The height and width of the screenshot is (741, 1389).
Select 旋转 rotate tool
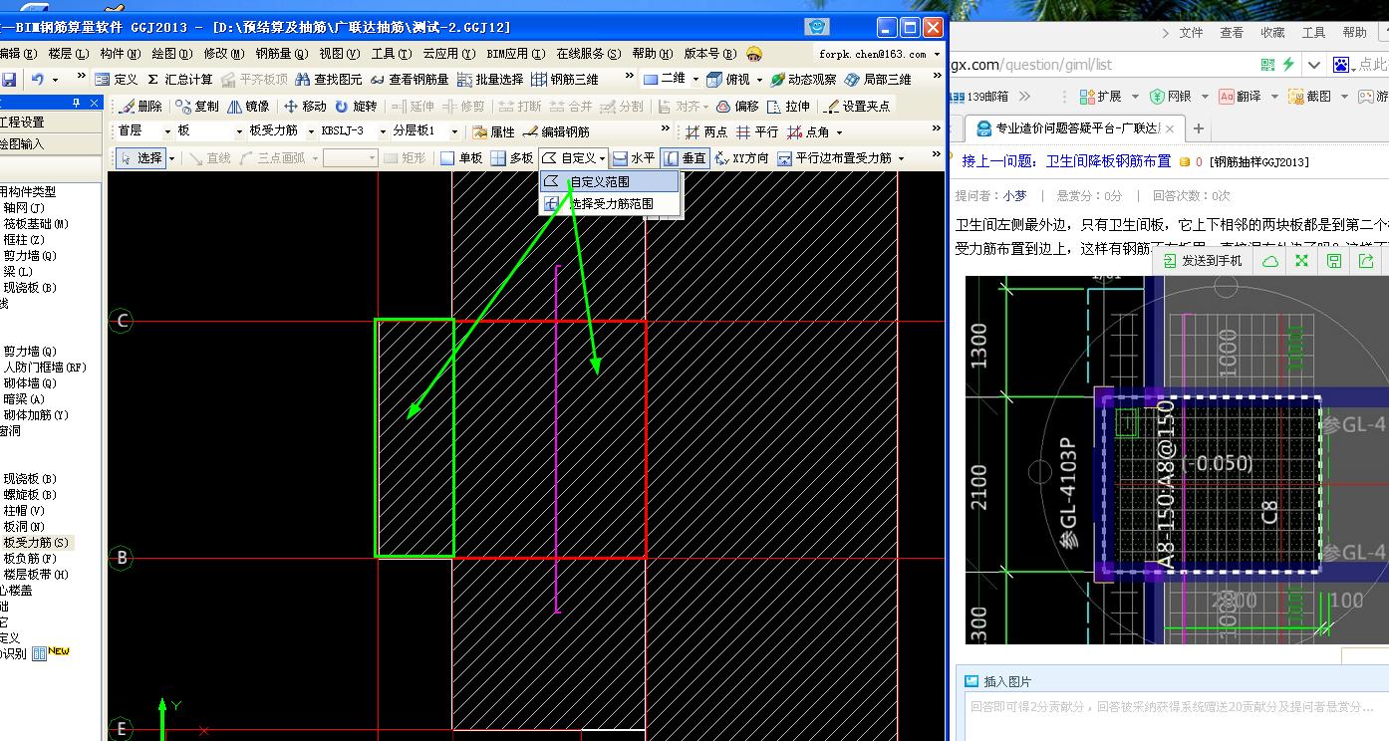[x=356, y=106]
